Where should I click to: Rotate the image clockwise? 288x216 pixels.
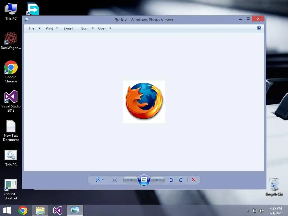click(x=181, y=180)
